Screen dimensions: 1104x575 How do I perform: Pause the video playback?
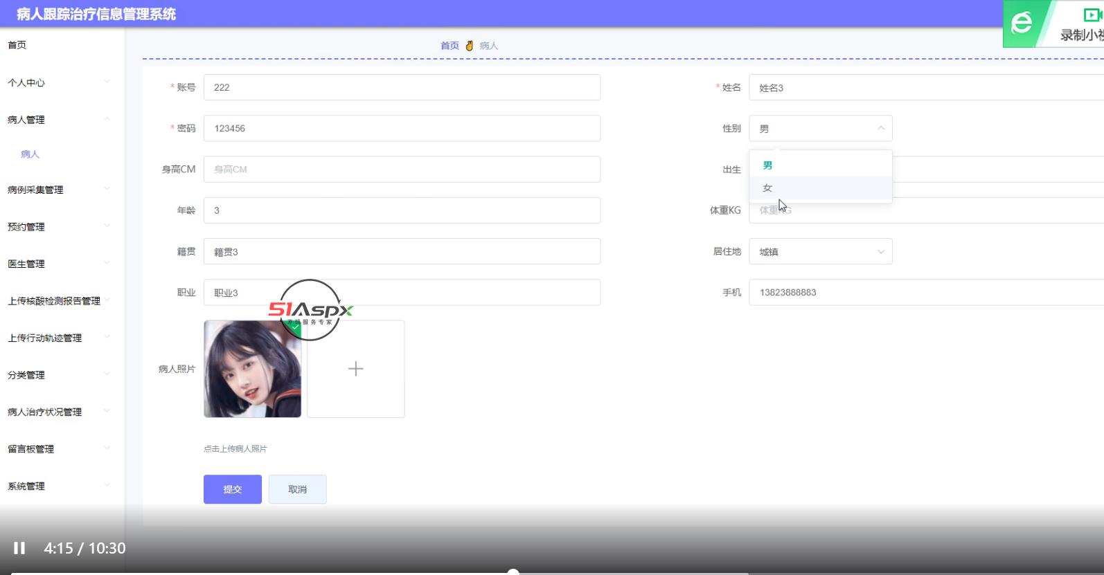[19, 548]
